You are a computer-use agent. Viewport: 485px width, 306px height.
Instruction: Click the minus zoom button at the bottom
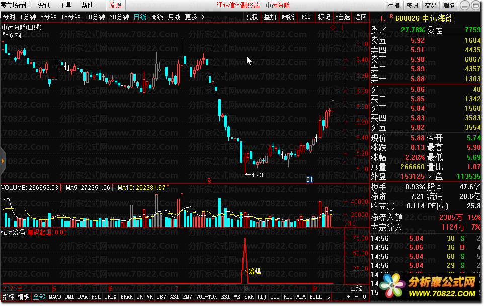356,297
